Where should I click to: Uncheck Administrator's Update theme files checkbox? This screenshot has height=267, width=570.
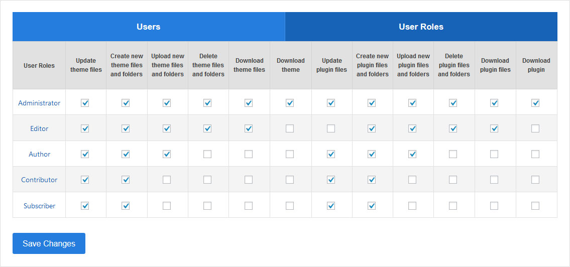[85, 103]
